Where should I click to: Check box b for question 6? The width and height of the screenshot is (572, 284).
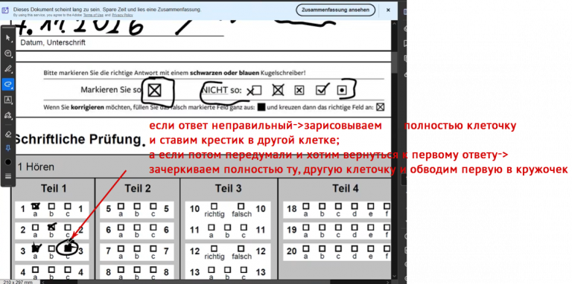tap(137, 227)
